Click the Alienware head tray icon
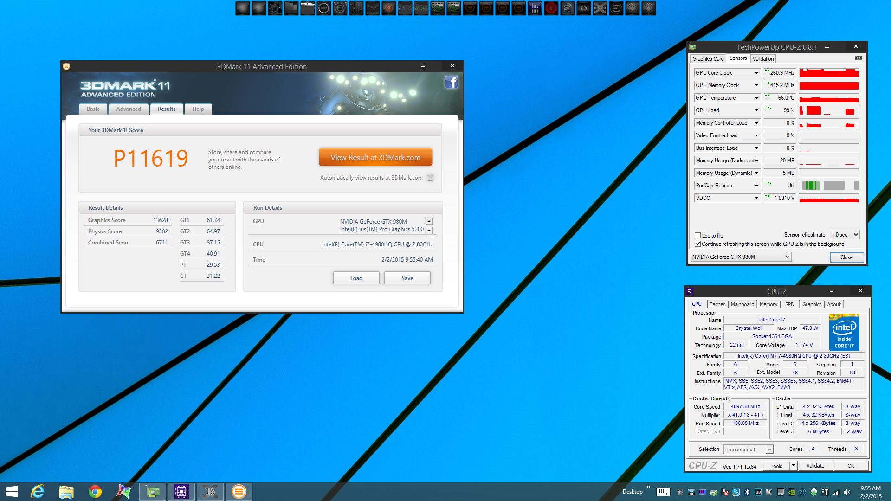The width and height of the screenshot is (891, 501). tap(814, 492)
